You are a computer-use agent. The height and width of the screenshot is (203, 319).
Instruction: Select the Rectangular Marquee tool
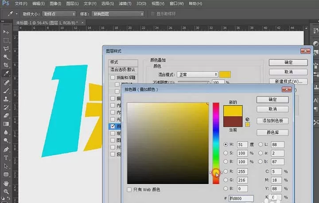[x=6, y=40]
